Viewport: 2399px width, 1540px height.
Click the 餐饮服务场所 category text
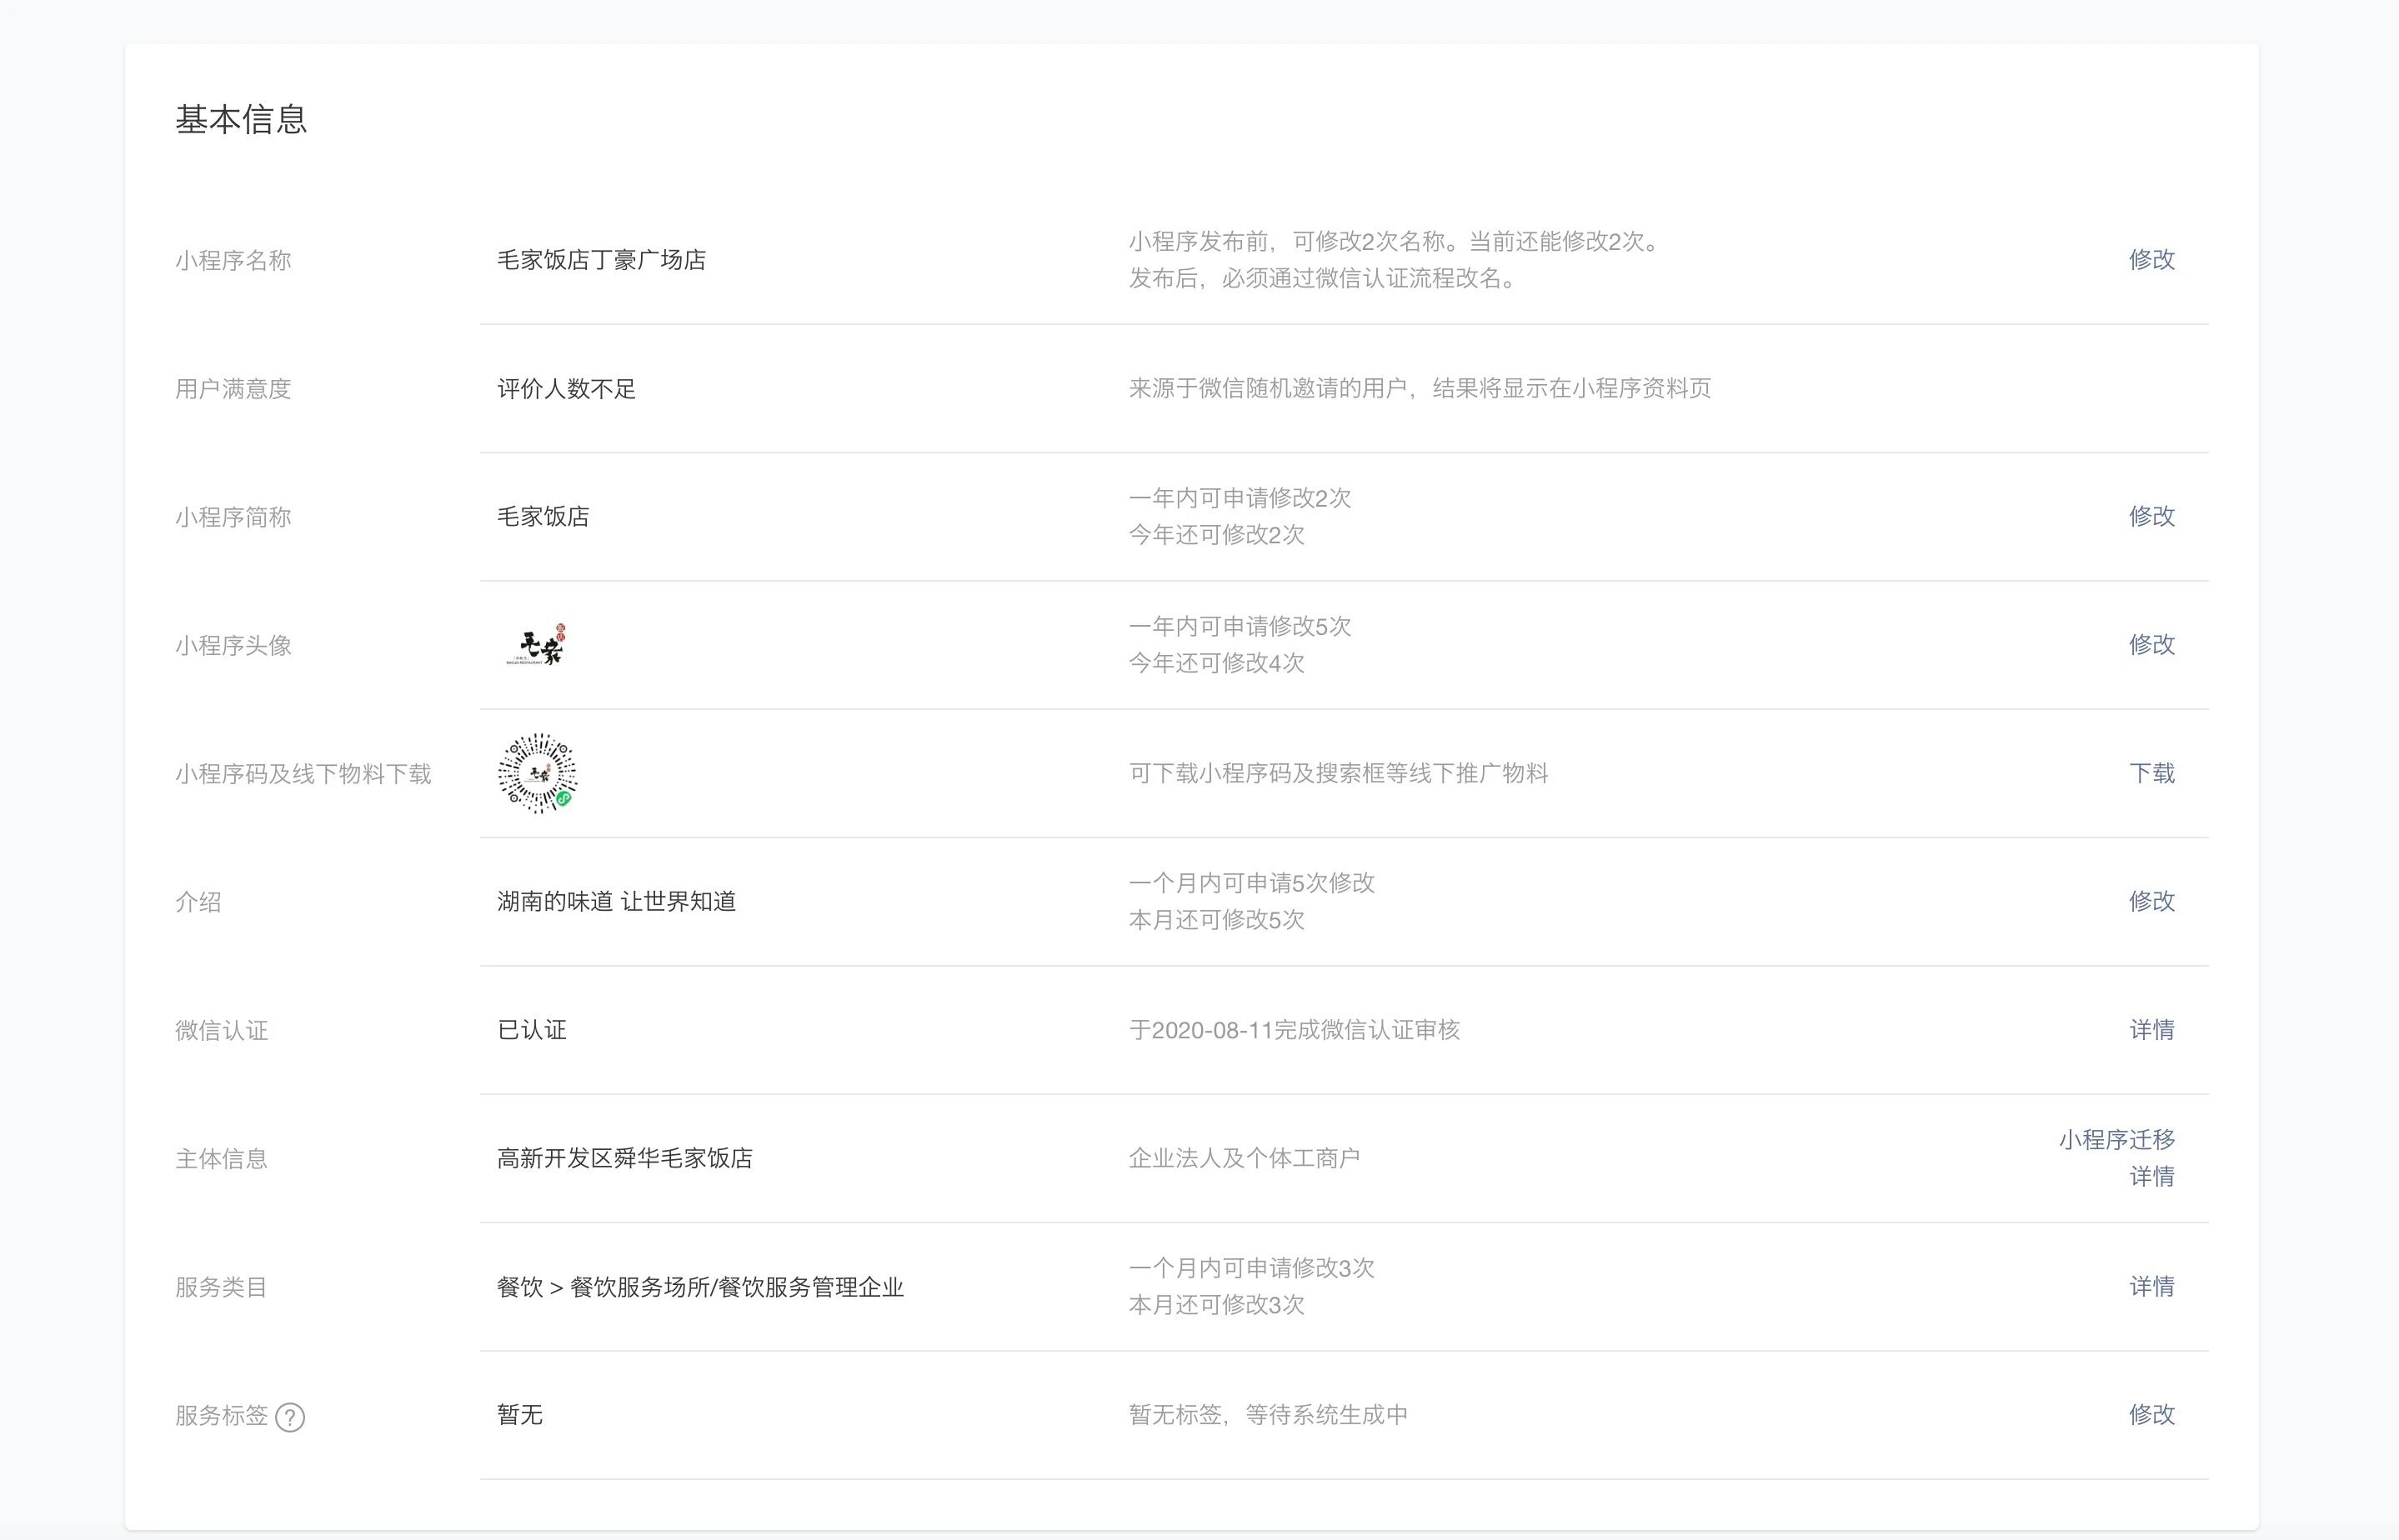click(x=640, y=1287)
